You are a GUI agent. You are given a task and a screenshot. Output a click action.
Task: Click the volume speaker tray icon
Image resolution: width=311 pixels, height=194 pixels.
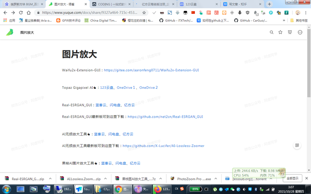tap(244, 189)
